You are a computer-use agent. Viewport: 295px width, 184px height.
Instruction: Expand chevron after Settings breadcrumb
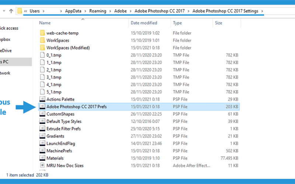pyautogui.click(x=262, y=11)
